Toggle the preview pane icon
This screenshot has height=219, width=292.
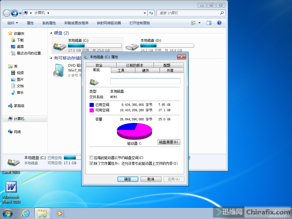coord(209,23)
